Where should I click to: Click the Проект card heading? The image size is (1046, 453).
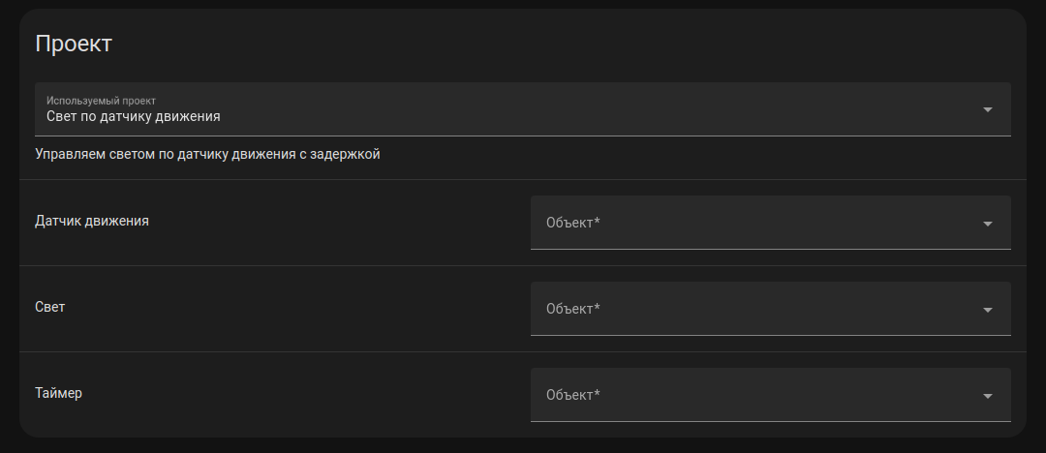pyautogui.click(x=74, y=44)
